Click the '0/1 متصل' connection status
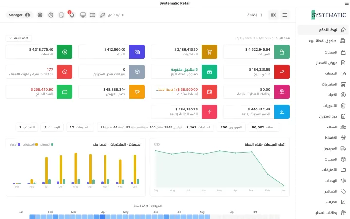The height and width of the screenshot is (219, 350). 116,15
